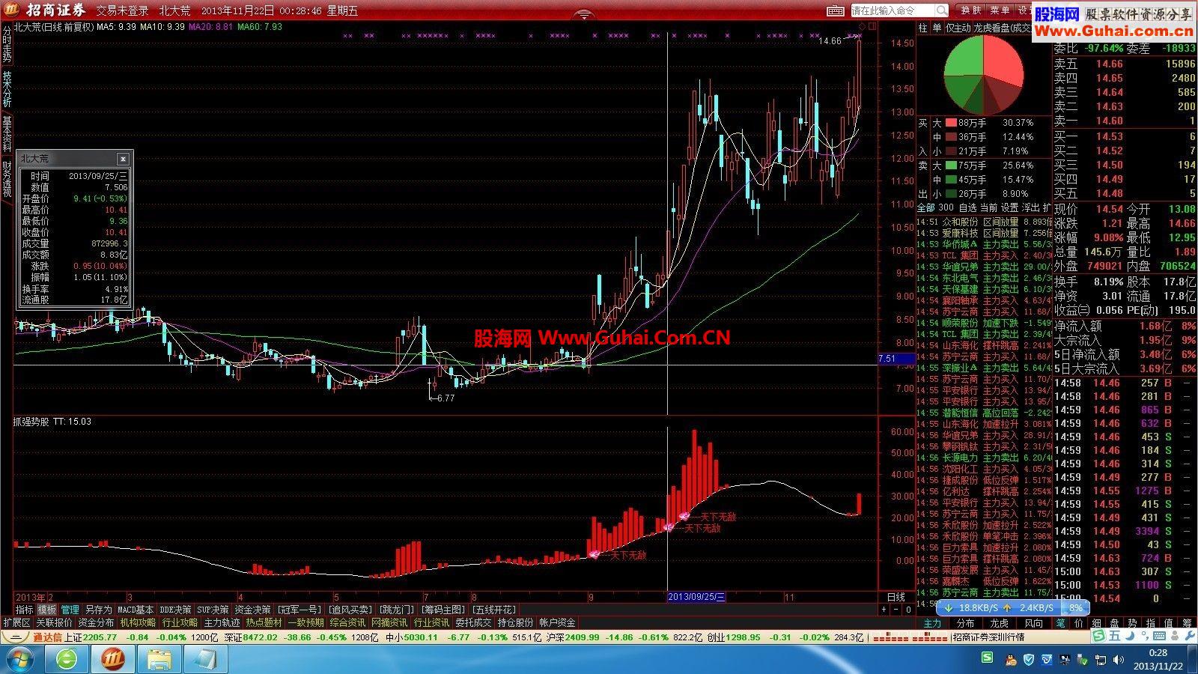Open 主力轨迹 info tab
Screen dimensions: 1198x674
(222, 623)
